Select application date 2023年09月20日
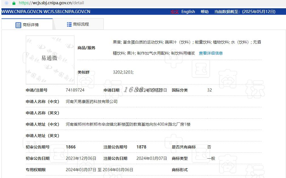The height and width of the screenshot is (178, 286). [152, 90]
